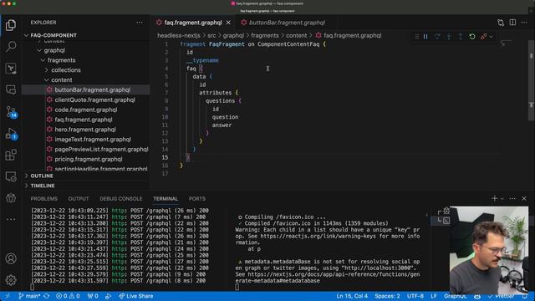Switch to the PORTS panel tab
Viewport: 535px width, 301px height.
[197, 199]
